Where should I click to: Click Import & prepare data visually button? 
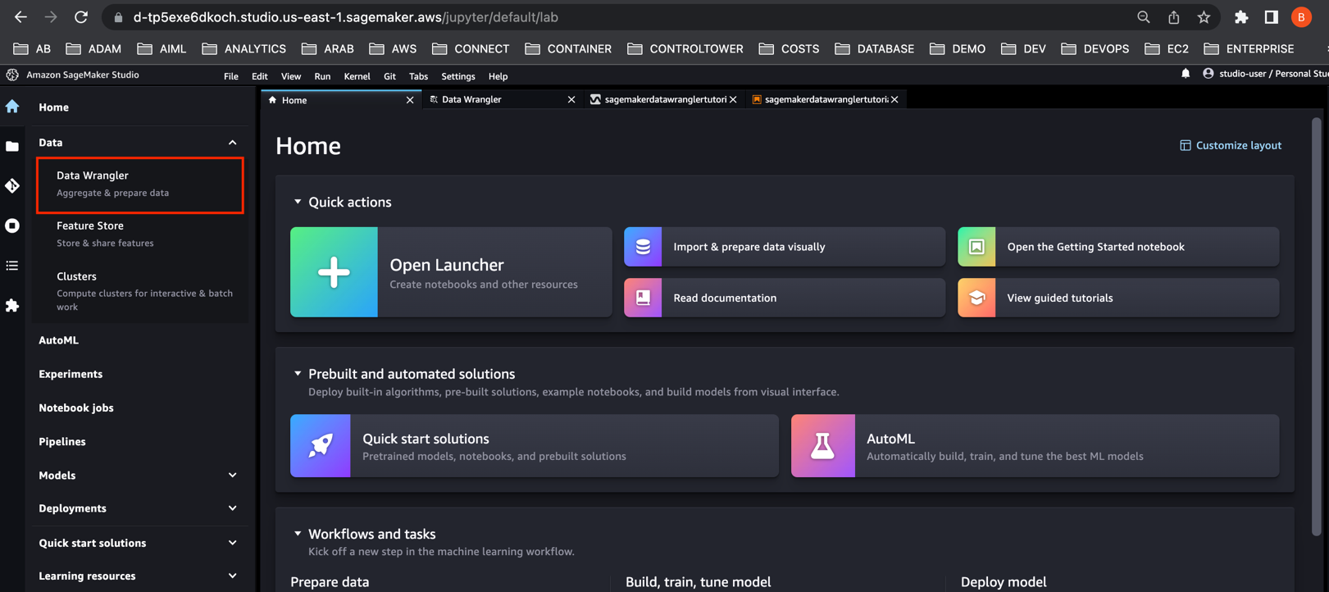(x=785, y=247)
